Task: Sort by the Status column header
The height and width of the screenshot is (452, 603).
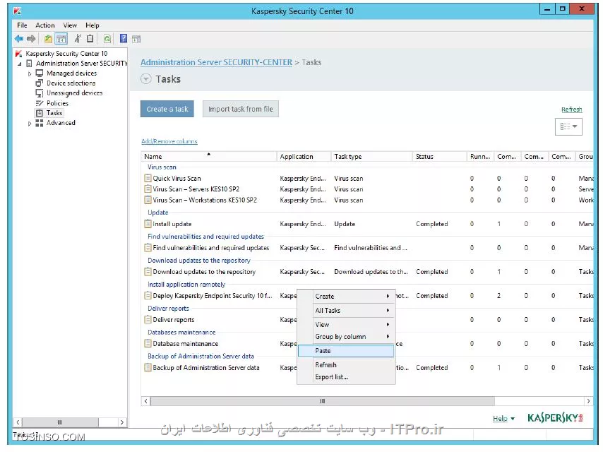Action: click(440, 157)
